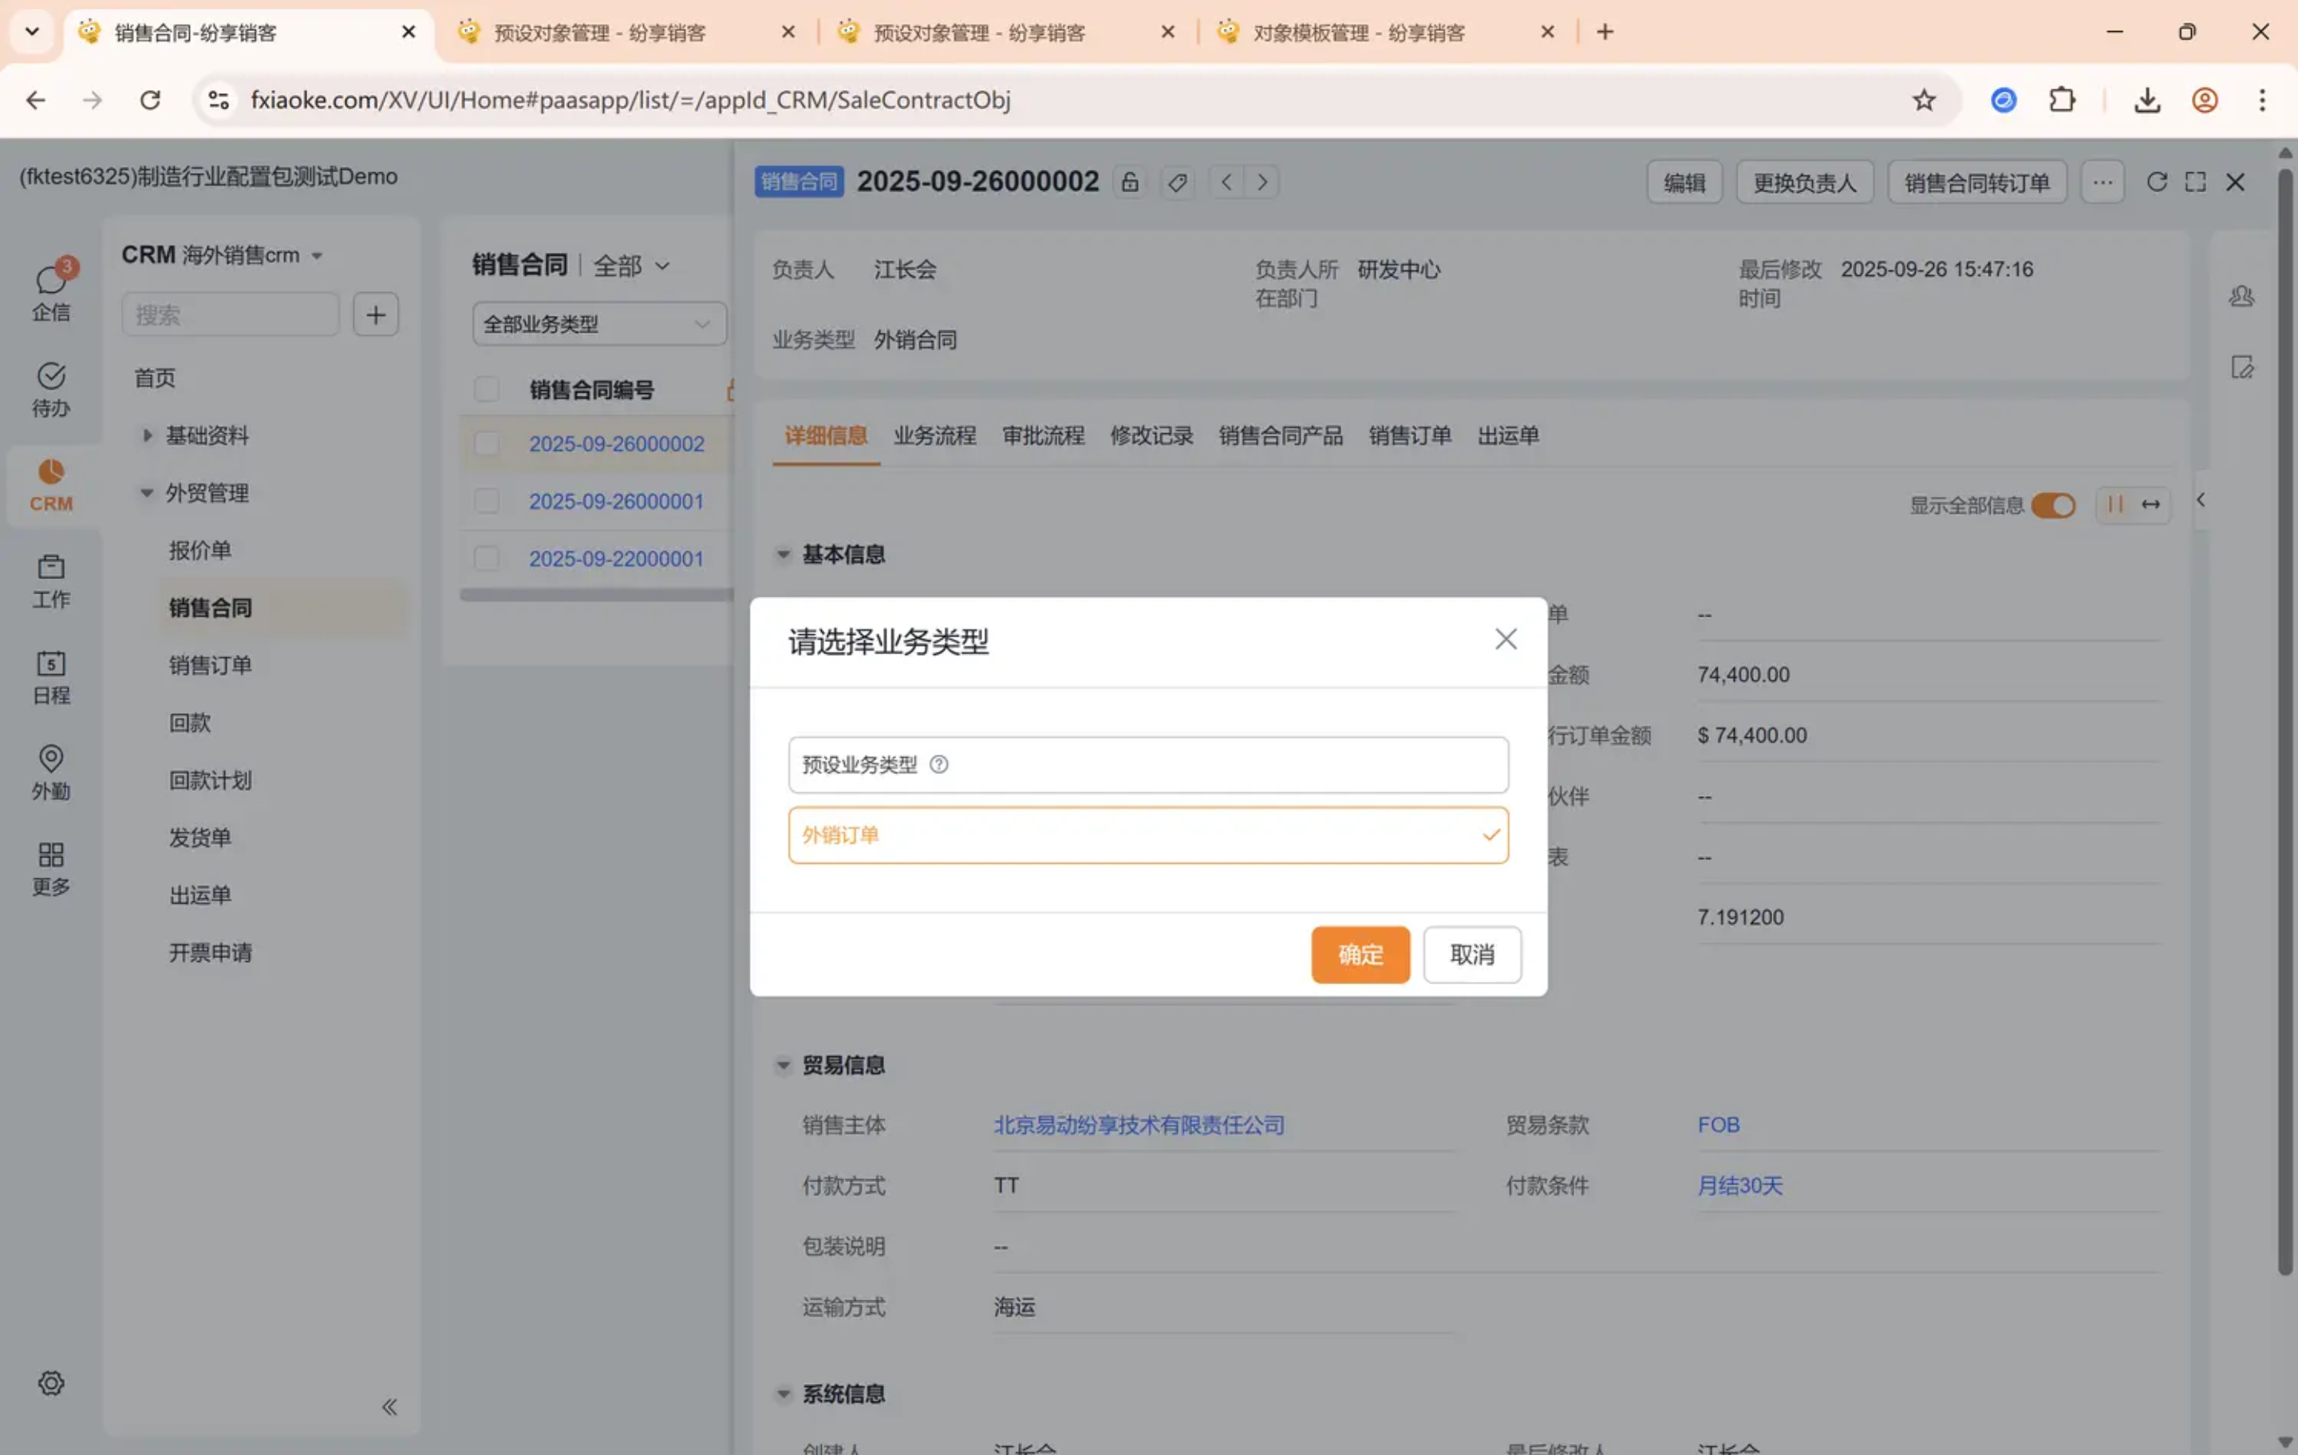
Task: Collapse the 贸易信息 section
Action: click(784, 1065)
